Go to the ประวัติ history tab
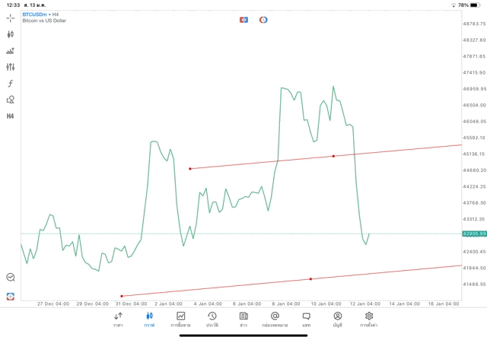This screenshot has height=340, width=487. [212, 319]
